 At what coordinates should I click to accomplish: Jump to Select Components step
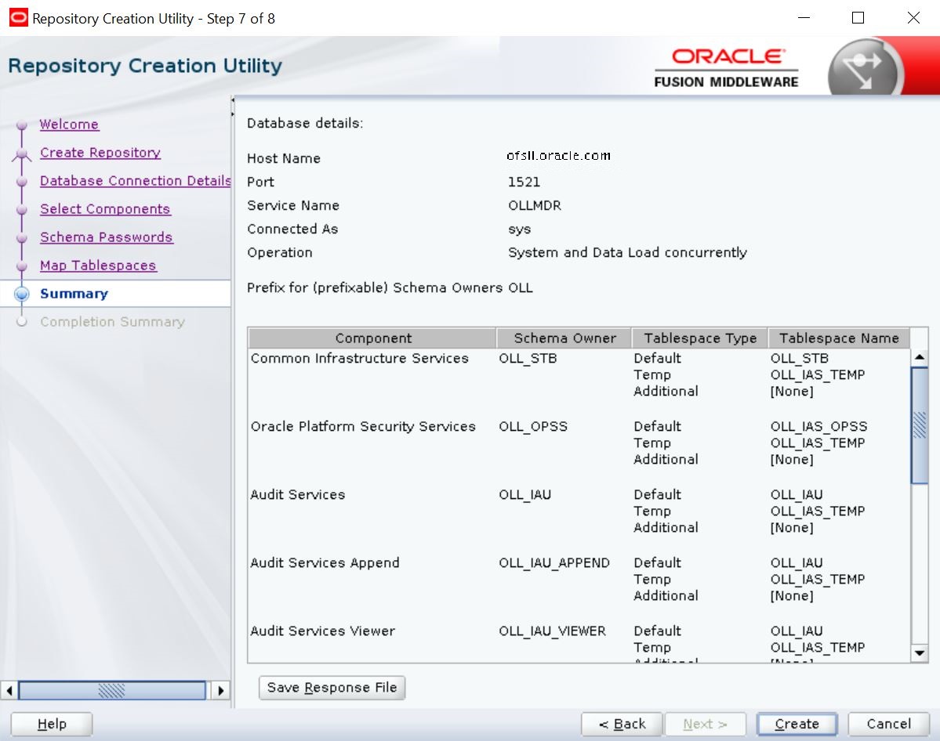[x=105, y=208]
